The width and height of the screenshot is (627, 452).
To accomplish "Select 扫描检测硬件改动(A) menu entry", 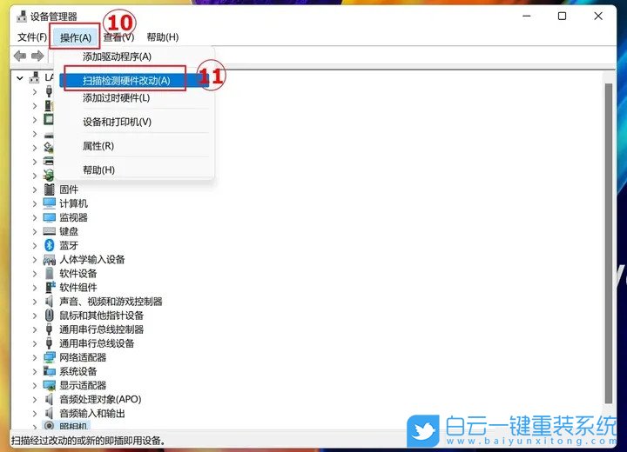I will pos(134,81).
